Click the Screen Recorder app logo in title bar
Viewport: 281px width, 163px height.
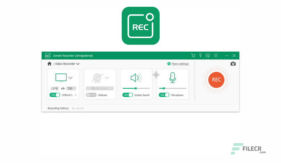[48, 56]
